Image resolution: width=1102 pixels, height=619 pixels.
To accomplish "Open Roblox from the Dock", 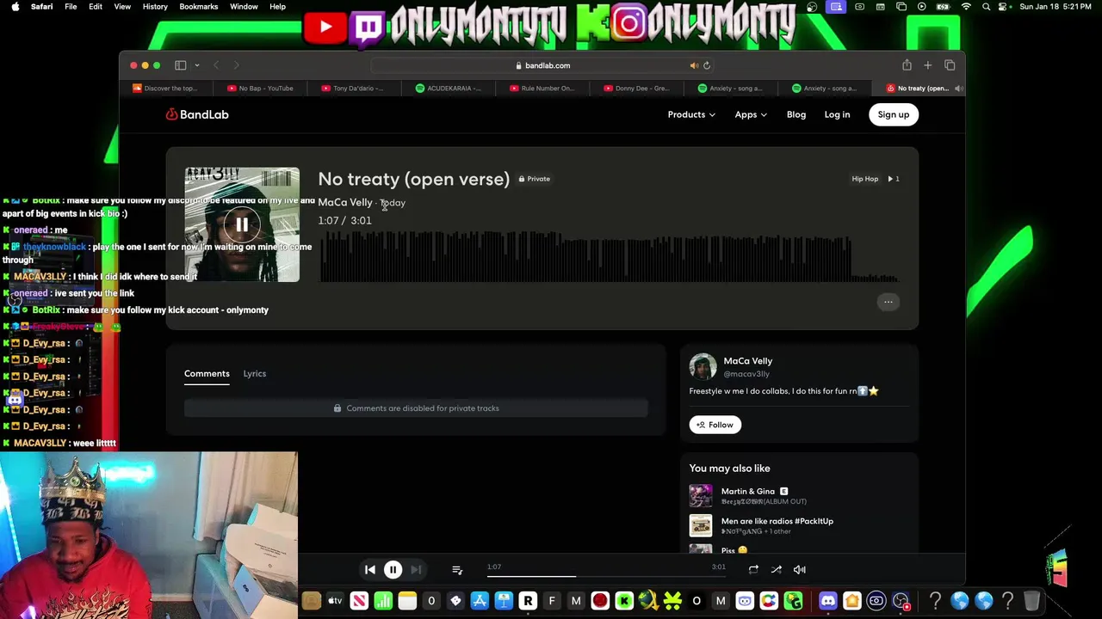I will [528, 601].
